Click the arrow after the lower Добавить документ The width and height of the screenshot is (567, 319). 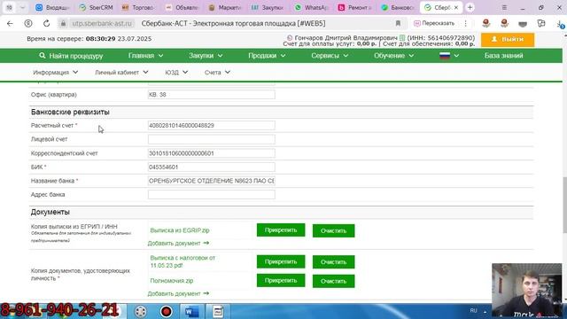pyautogui.click(x=206, y=293)
